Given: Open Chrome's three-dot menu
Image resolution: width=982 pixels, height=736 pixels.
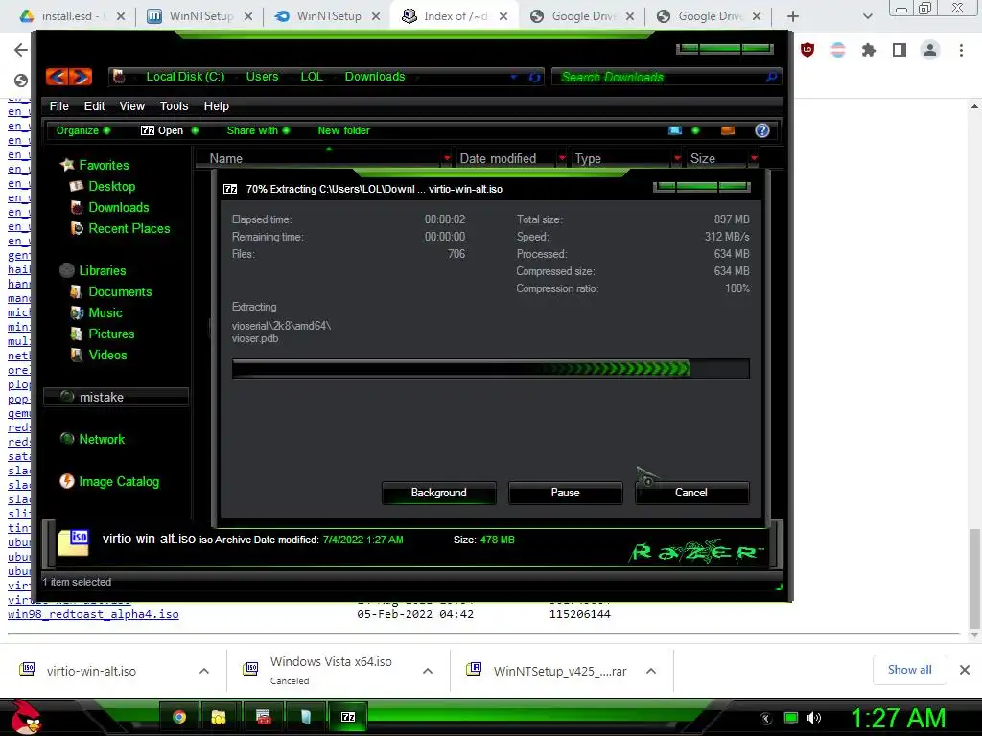Looking at the screenshot, I should 961,50.
